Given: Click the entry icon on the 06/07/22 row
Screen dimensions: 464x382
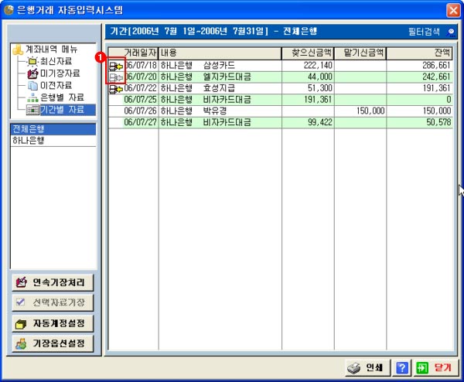Looking at the screenshot, I should tap(116, 89).
